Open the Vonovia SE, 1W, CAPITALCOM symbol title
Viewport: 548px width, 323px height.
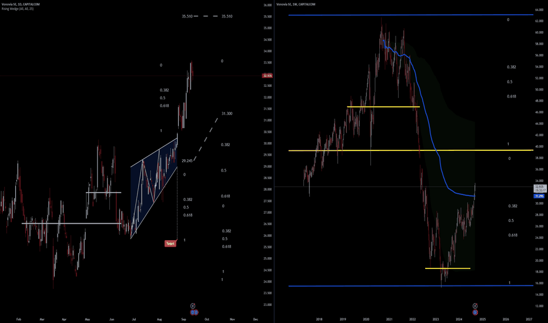[296, 4]
